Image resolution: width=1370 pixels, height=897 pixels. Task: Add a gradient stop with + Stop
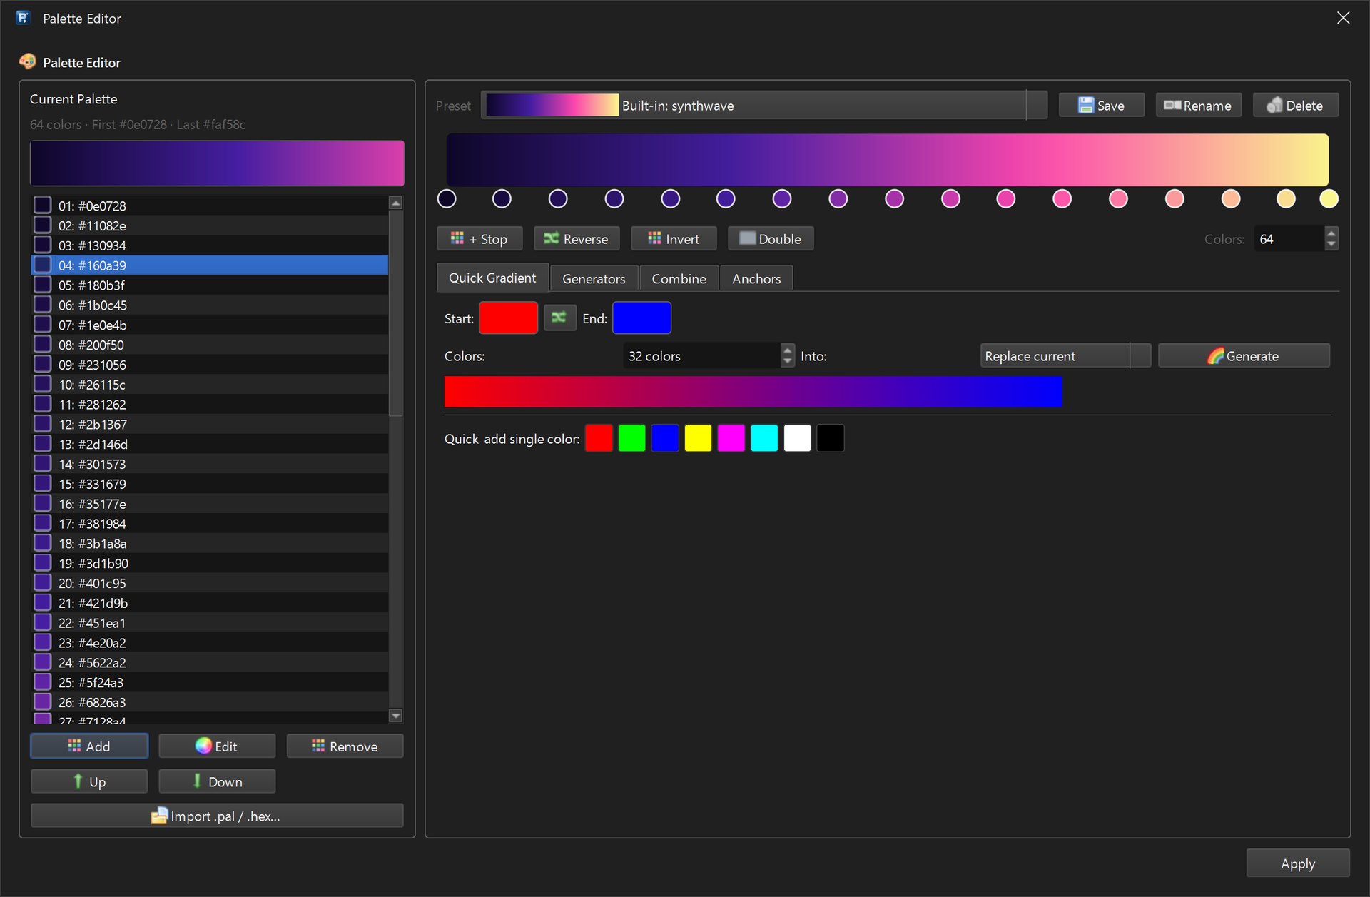coord(479,239)
